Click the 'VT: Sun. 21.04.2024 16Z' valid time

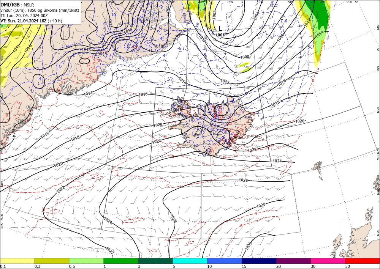click(24, 21)
